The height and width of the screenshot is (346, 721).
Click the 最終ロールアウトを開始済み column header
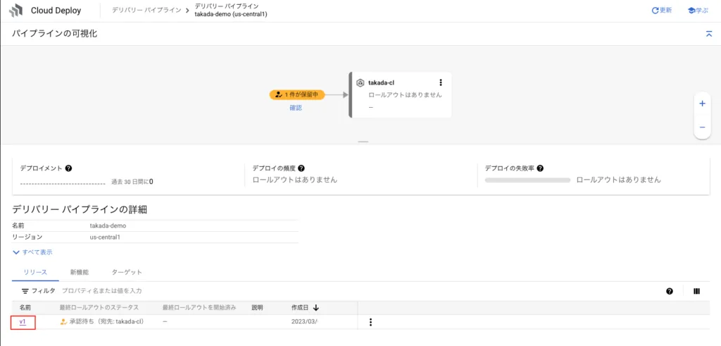tap(199, 308)
